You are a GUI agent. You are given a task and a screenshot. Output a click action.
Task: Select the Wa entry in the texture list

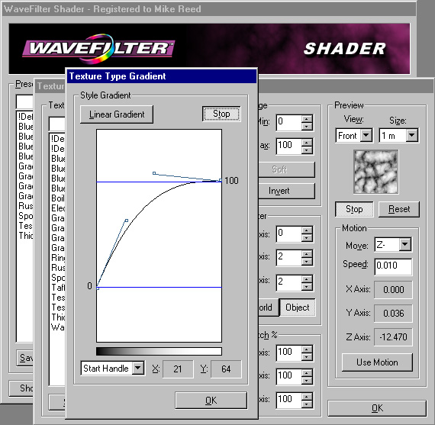point(58,327)
